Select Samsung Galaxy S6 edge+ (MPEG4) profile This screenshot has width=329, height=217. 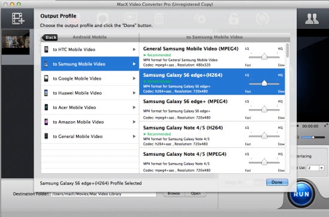[212, 108]
